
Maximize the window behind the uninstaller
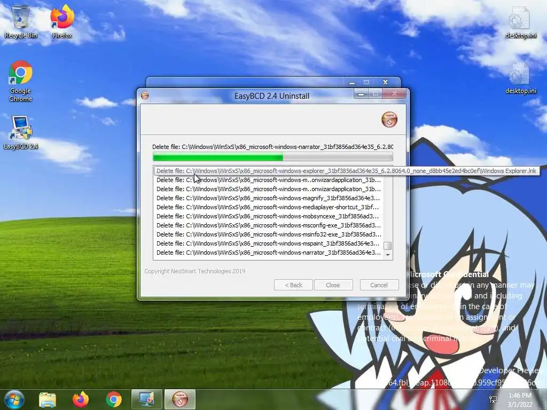pos(366,82)
